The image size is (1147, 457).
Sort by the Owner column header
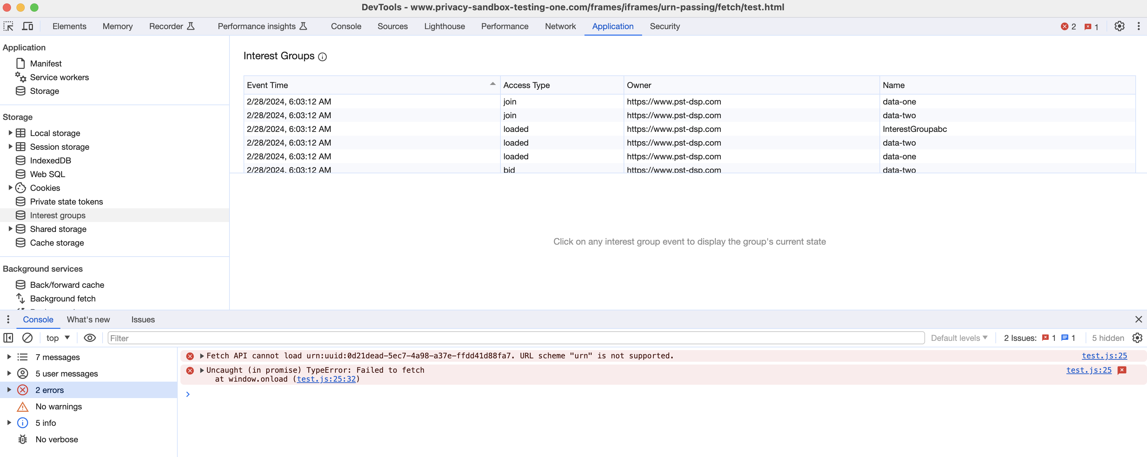click(x=751, y=85)
